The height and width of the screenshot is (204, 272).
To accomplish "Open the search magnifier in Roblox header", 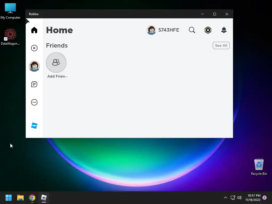I will (x=192, y=30).
